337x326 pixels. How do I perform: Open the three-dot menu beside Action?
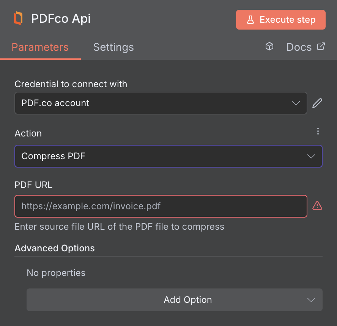click(x=318, y=131)
